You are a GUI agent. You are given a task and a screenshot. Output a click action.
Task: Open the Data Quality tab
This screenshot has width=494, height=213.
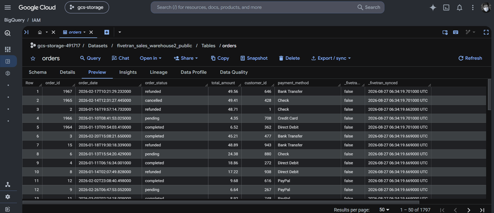234,72
